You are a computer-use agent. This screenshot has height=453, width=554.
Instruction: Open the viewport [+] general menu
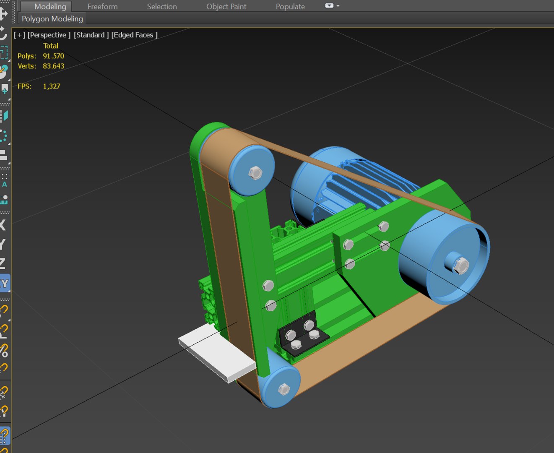click(19, 35)
